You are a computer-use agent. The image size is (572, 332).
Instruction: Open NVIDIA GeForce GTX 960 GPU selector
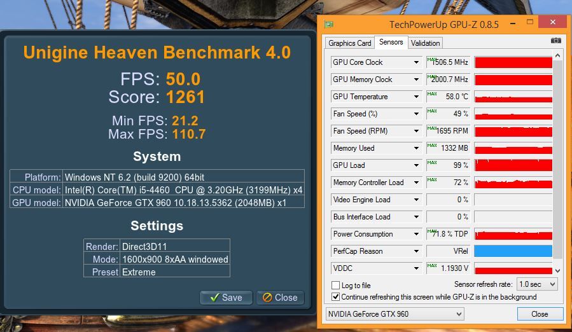click(x=394, y=314)
